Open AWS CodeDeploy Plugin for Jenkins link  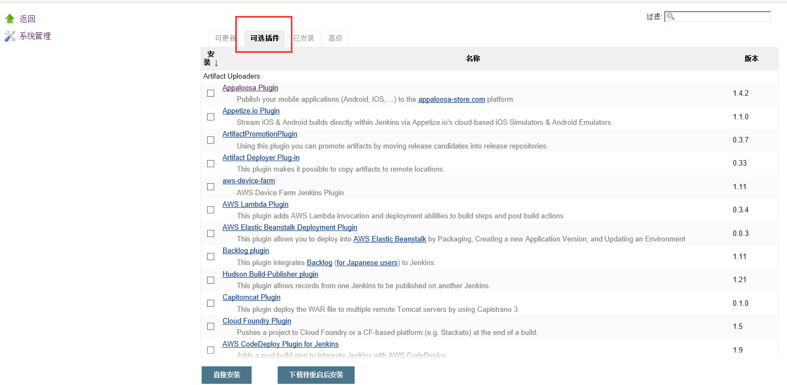tap(280, 344)
